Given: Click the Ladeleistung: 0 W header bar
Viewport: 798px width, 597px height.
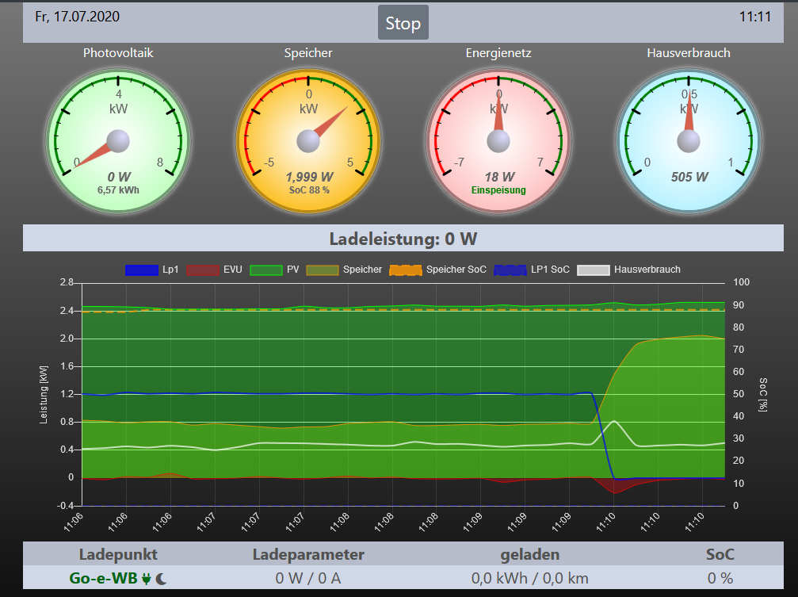Looking at the screenshot, I should 403,239.
